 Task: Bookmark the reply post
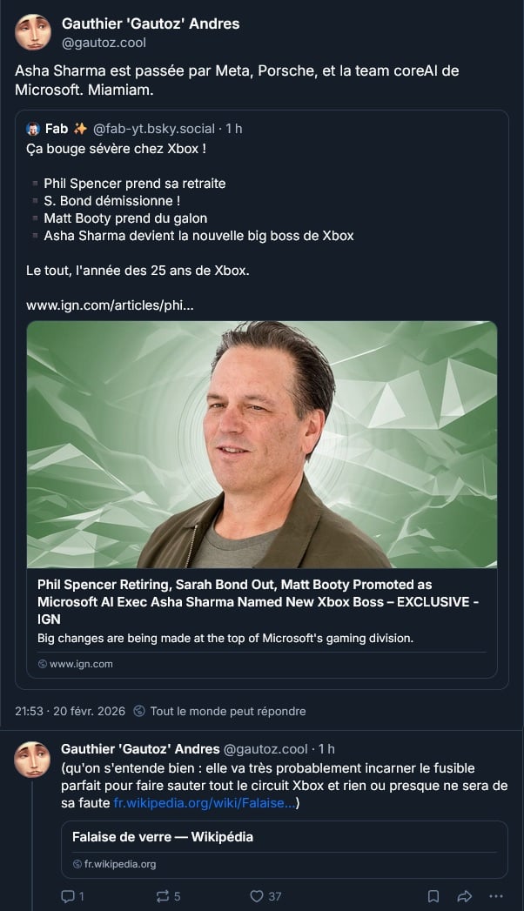coord(433,896)
